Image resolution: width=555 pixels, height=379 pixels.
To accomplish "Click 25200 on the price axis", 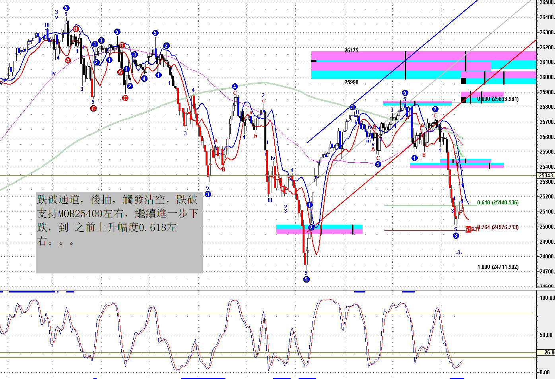I will [x=547, y=196].
